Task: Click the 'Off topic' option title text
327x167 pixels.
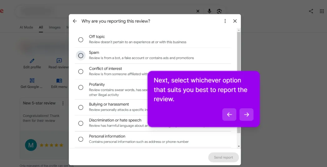Action: pos(97,37)
